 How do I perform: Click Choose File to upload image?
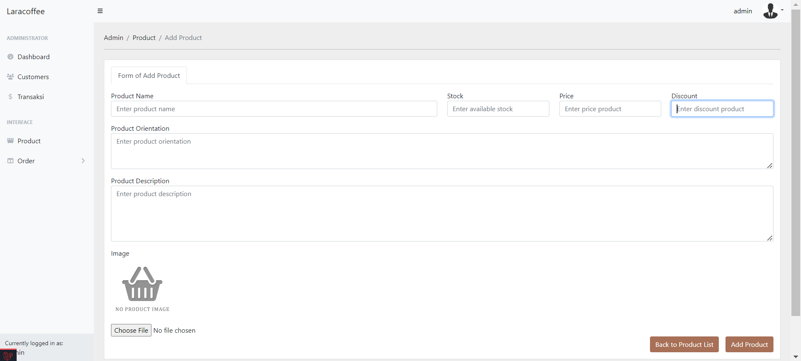tap(131, 330)
